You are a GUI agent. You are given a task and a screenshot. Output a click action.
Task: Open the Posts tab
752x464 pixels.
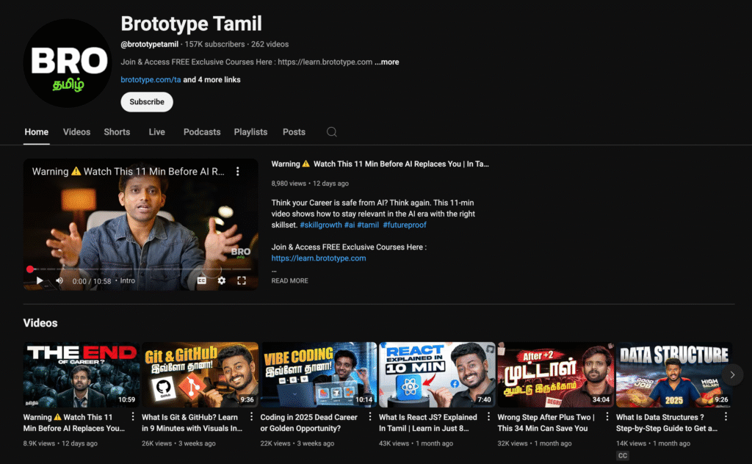point(294,132)
